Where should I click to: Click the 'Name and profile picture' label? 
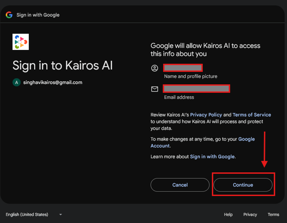coord(191,77)
